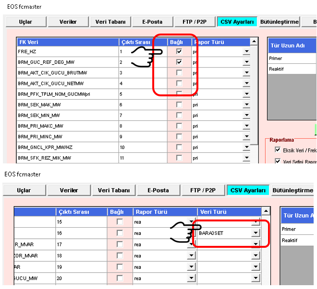Viewport: 317px width, 289px height.
Task: Click BARA3SET value in Veri Türü column
Action: click(211, 233)
